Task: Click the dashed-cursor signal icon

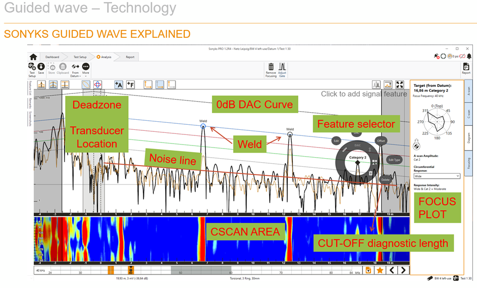Action: point(377,85)
